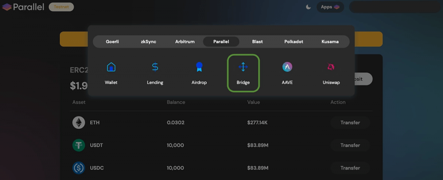Click Transfer for USDC
Viewport: 443px width, 180px height.
coord(350,168)
